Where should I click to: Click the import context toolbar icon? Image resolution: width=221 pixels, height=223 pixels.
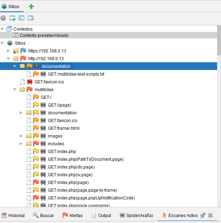click(21, 18)
